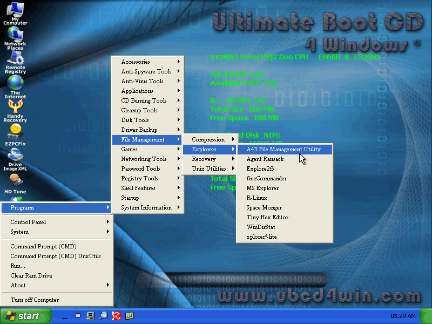Expand the CD Burning Tools group

click(147, 100)
